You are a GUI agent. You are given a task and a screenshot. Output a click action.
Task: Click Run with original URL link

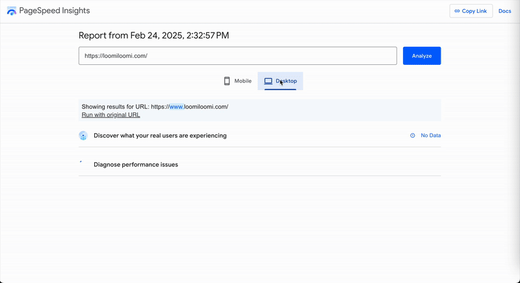tap(110, 115)
